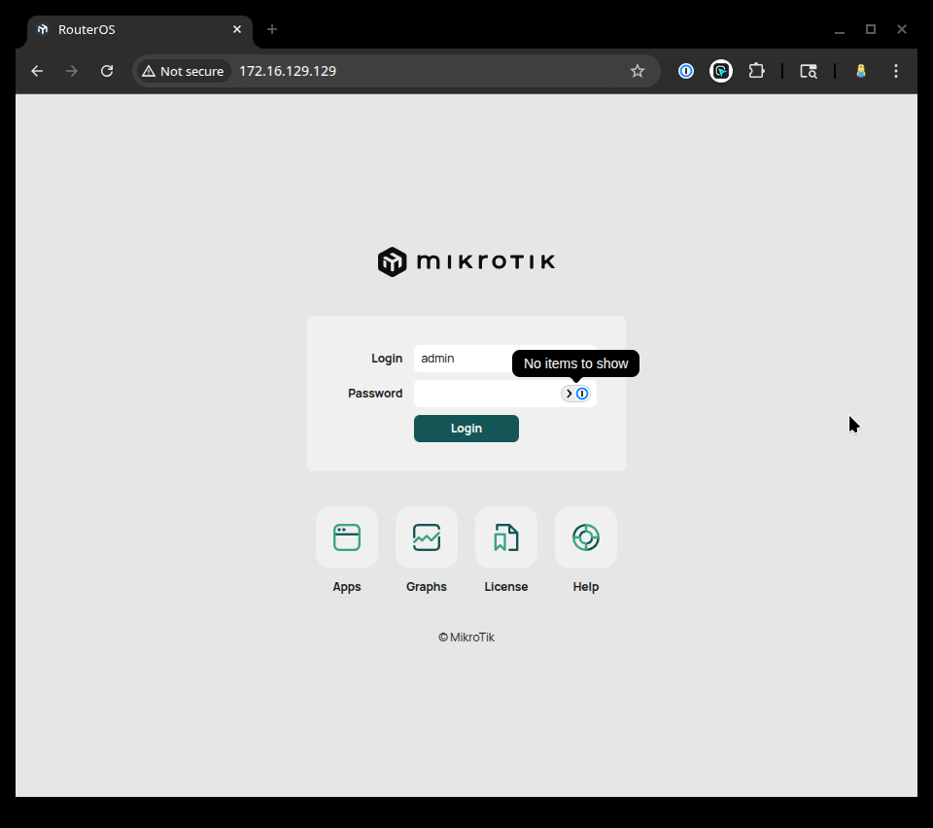Click the MikroTik logo
This screenshot has width=933, height=828.
[x=466, y=261]
